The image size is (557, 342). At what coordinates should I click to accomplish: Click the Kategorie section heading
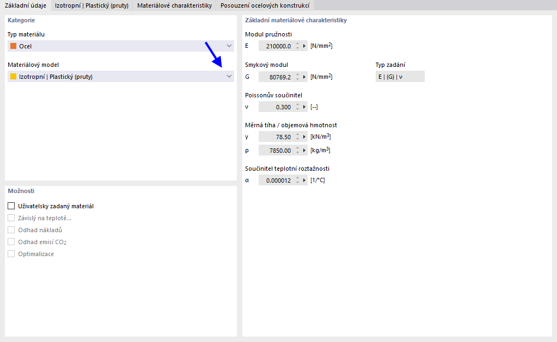(21, 20)
